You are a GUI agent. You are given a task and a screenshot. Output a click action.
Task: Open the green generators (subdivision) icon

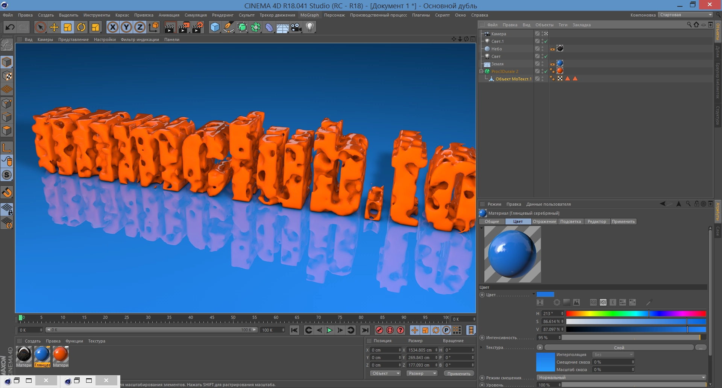point(242,27)
